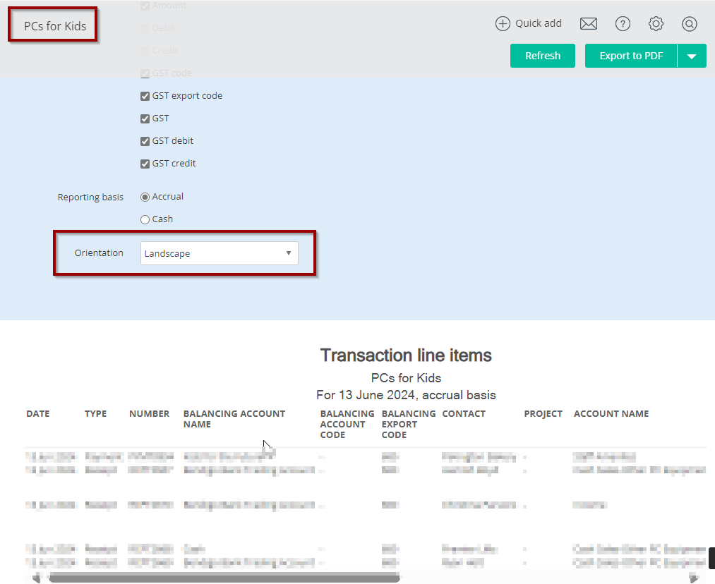Screen dimensions: 715x584
Task: Click the Transaction line items report title
Action: (406, 355)
